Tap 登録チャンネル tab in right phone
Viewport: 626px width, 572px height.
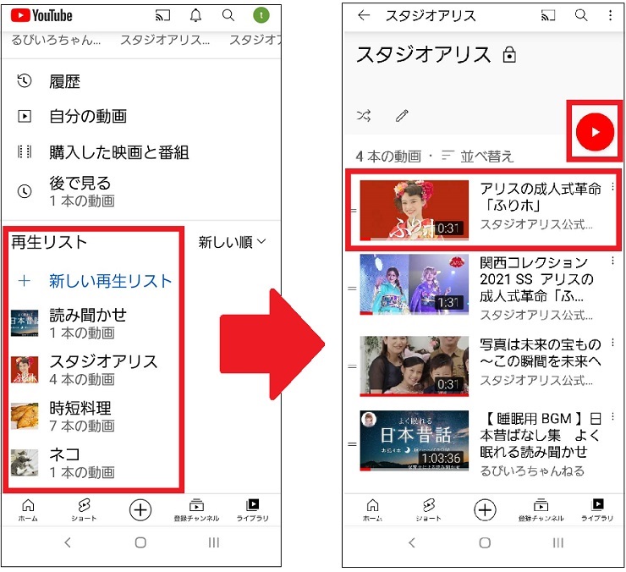click(541, 510)
